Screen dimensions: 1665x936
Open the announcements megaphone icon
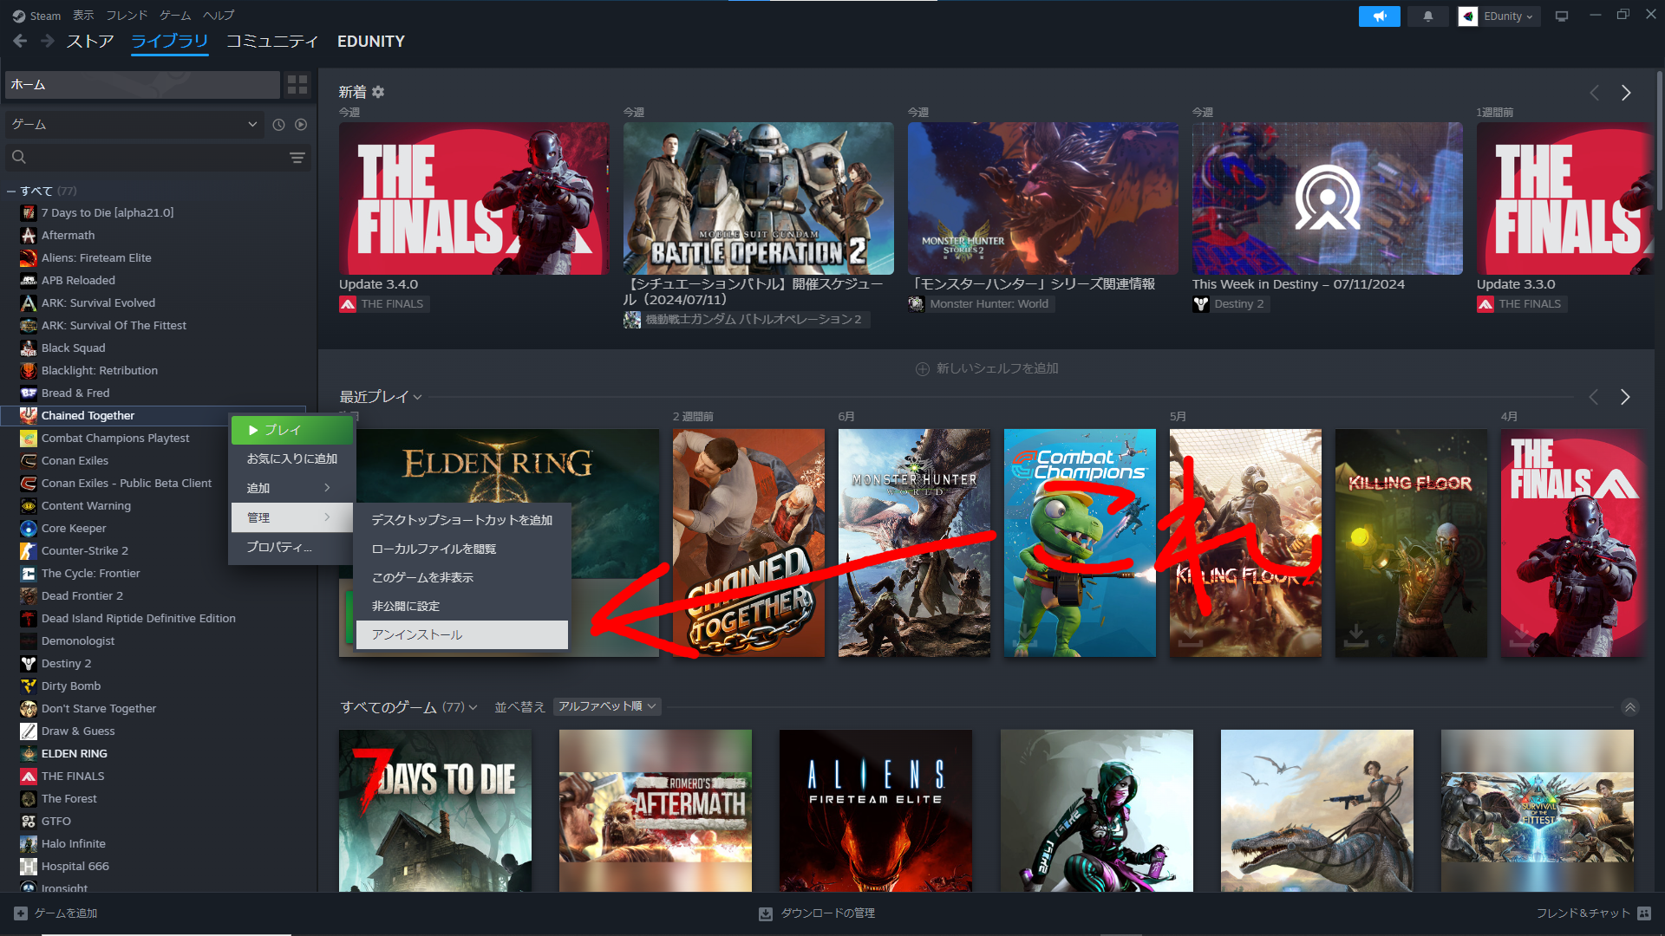pyautogui.click(x=1378, y=16)
